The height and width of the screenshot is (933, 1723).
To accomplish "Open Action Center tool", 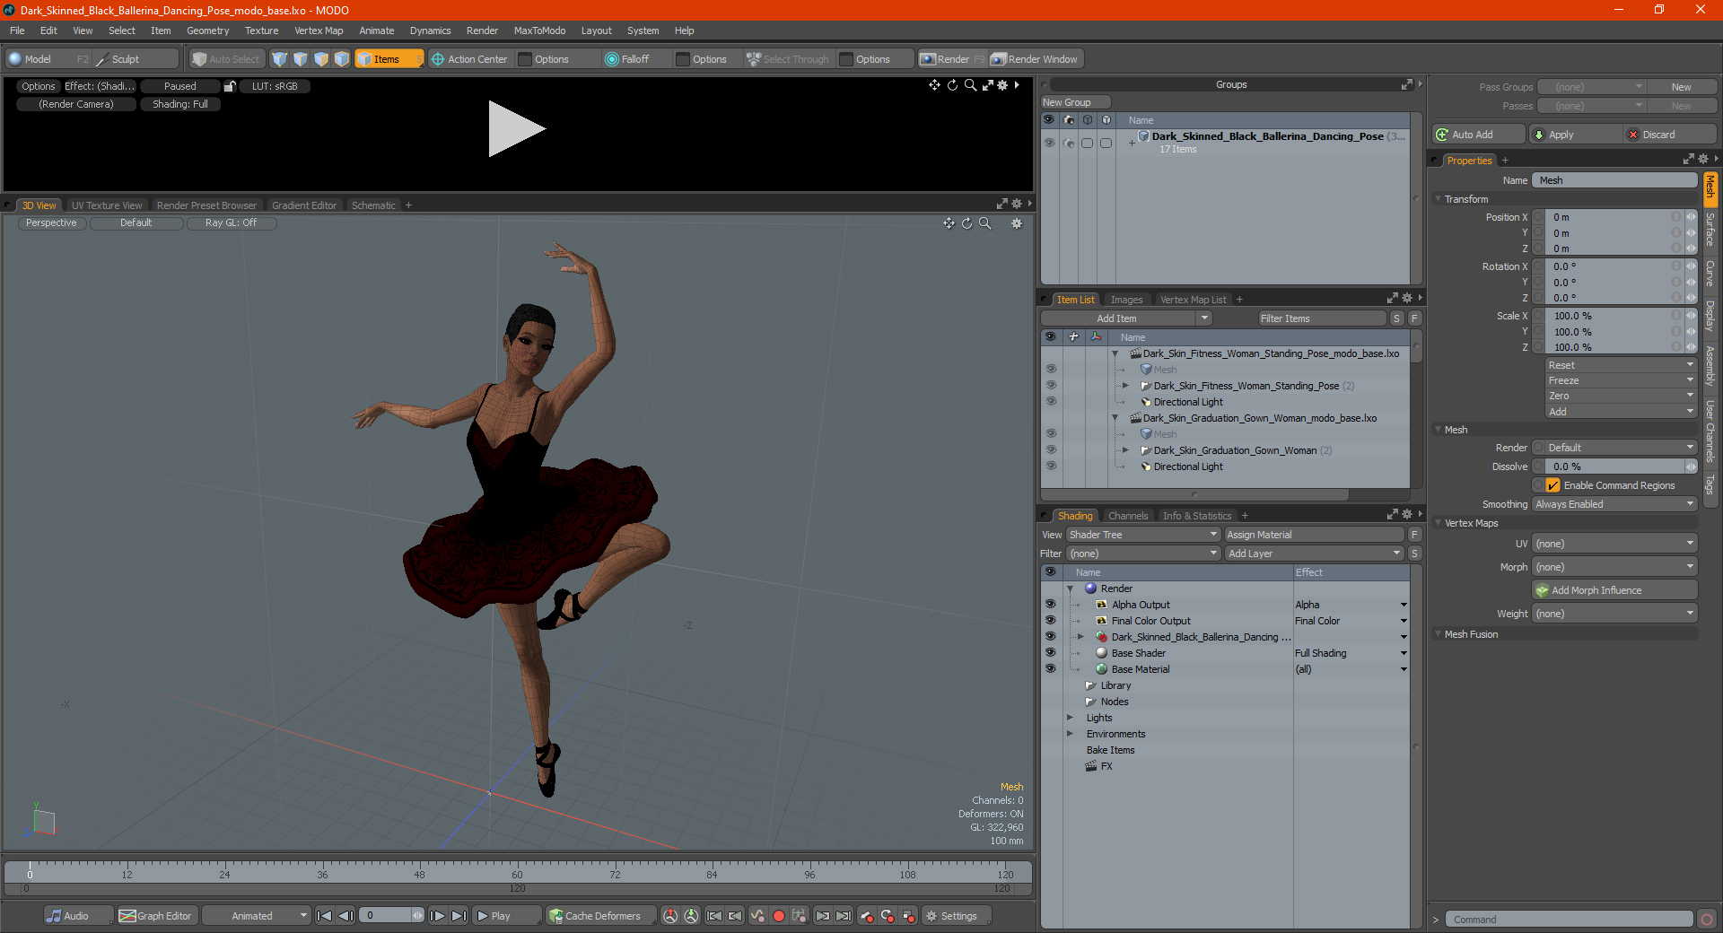I will tap(469, 59).
